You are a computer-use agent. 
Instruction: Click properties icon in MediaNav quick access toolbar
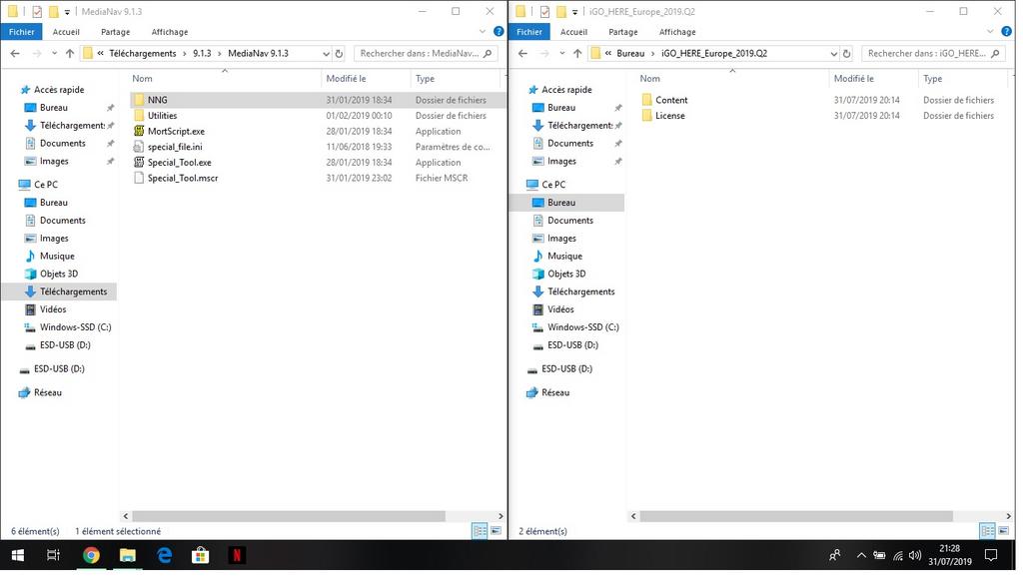click(x=37, y=12)
